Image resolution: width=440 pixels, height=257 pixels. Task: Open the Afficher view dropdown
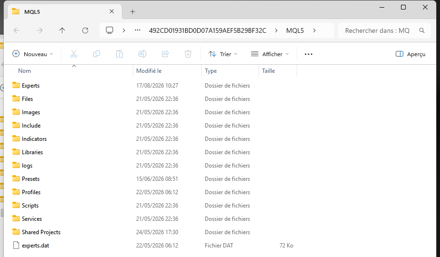tap(270, 54)
